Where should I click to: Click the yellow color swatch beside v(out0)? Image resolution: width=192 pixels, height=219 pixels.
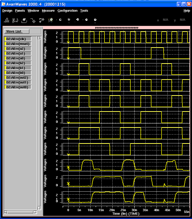coord(5,87)
